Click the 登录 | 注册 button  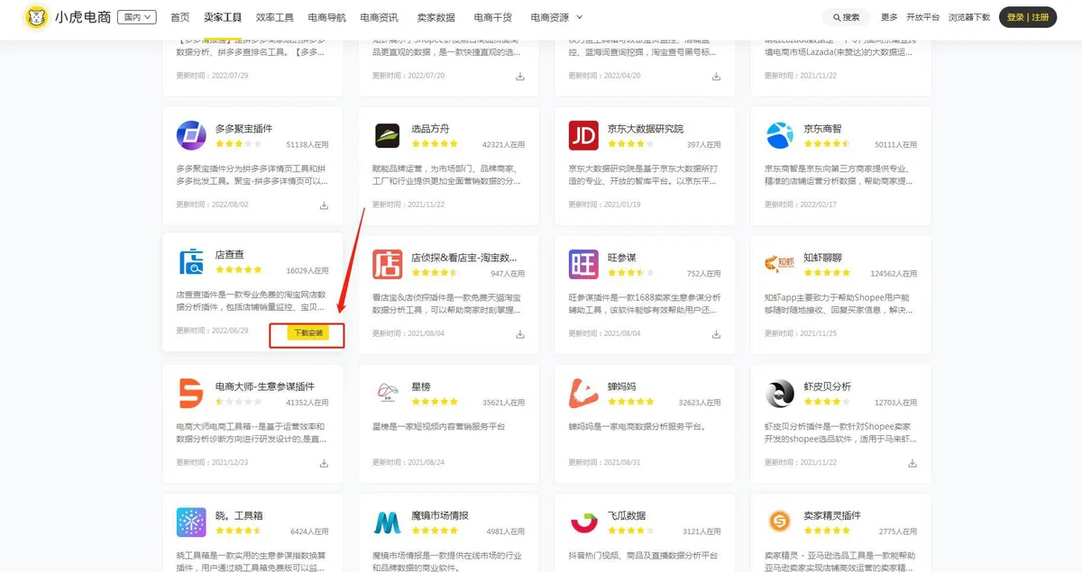point(1028,17)
